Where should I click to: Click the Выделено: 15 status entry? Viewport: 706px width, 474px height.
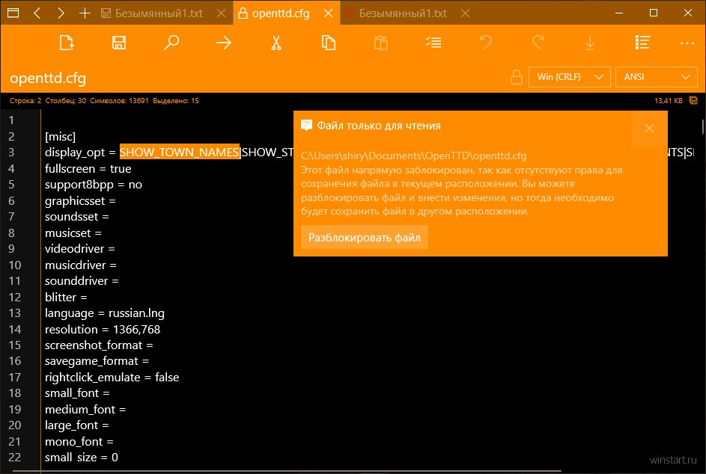[176, 101]
